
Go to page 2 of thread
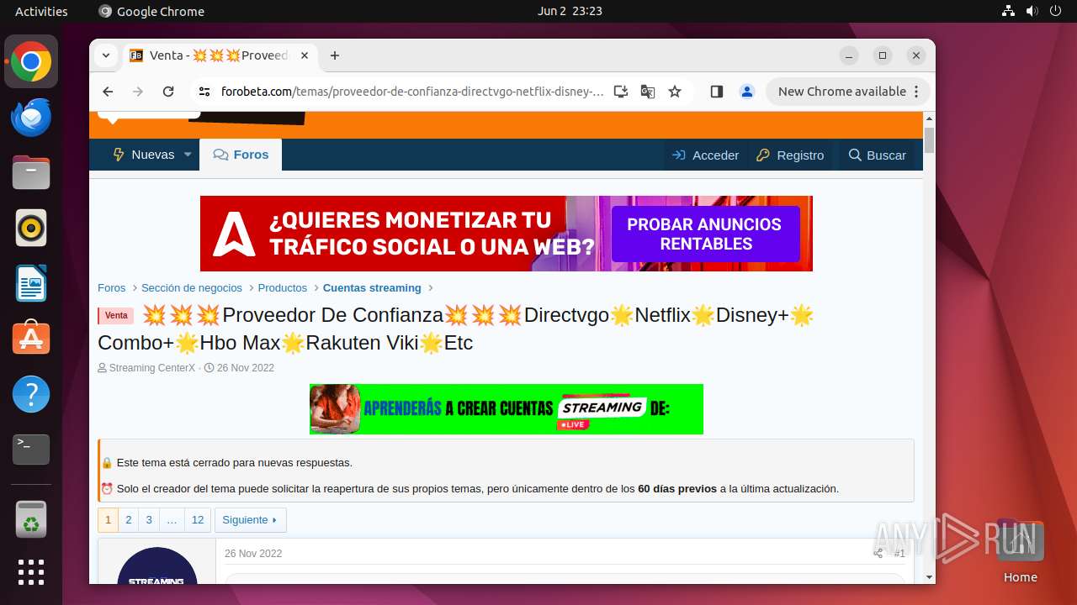pos(129,520)
